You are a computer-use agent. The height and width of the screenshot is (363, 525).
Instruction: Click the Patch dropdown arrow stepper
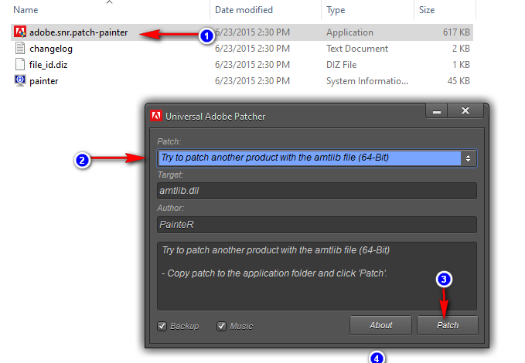[468, 158]
